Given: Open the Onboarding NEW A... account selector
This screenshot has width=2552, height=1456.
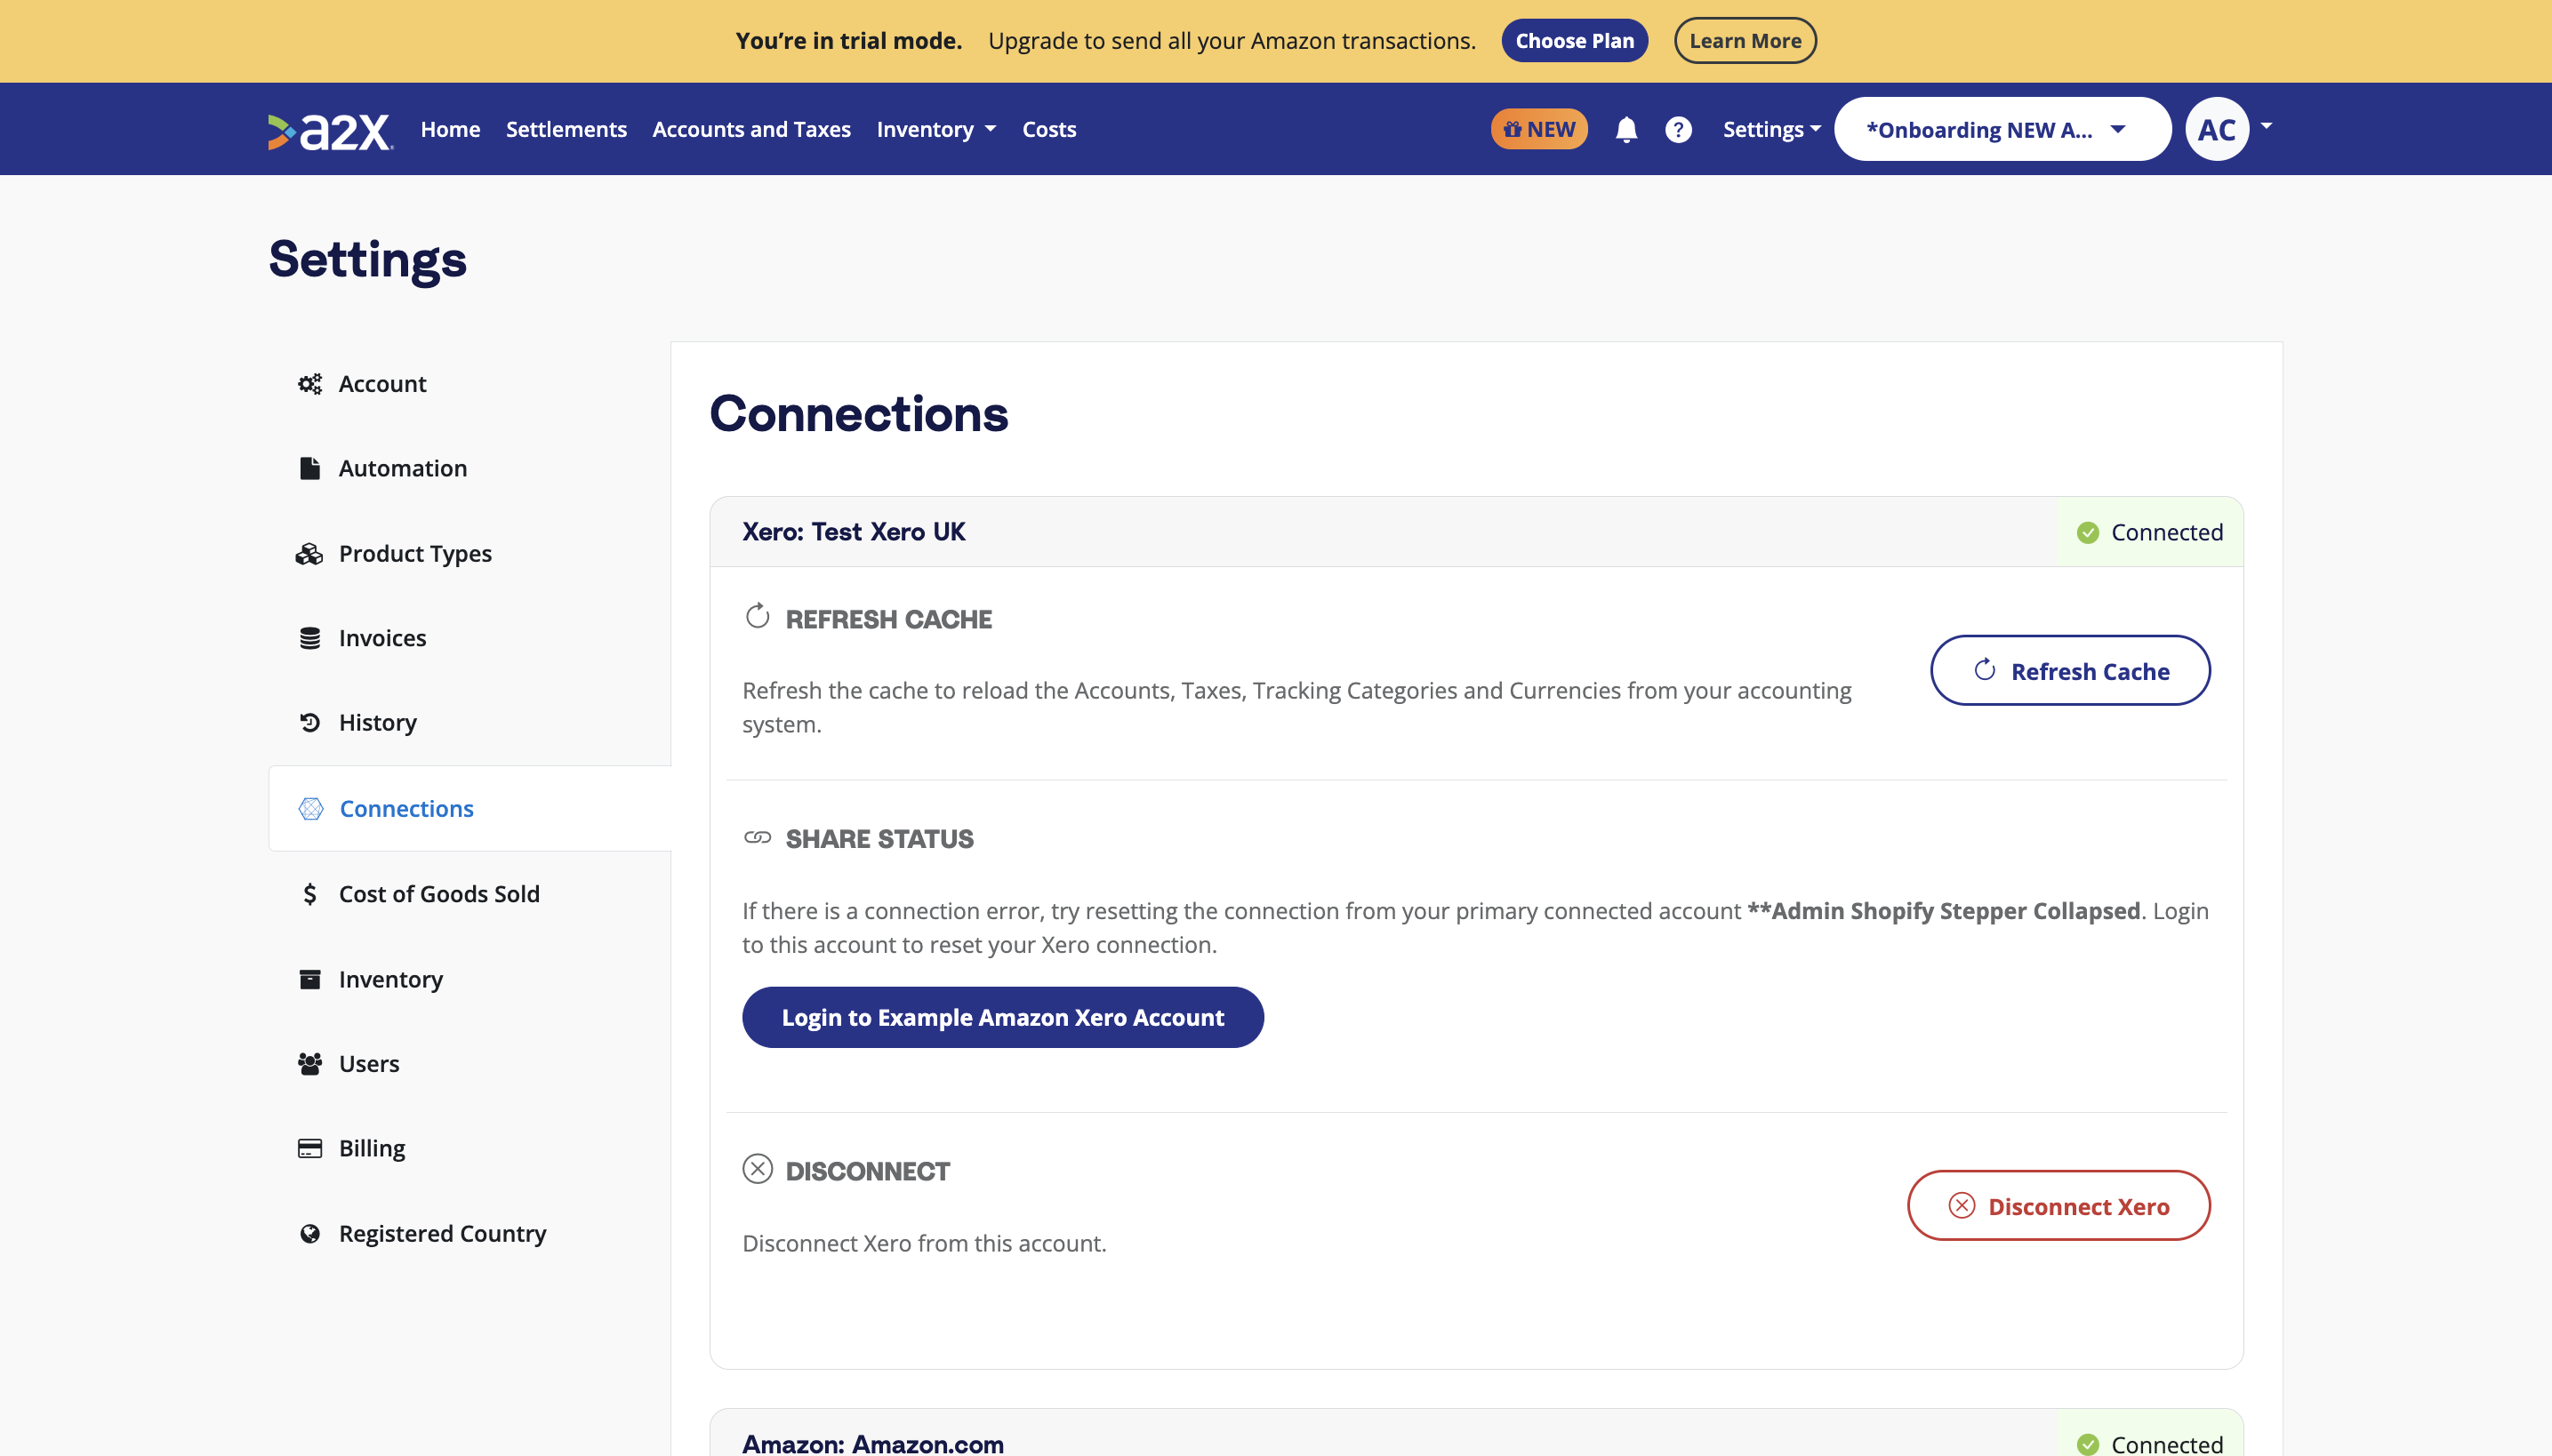Looking at the screenshot, I should 2002,129.
